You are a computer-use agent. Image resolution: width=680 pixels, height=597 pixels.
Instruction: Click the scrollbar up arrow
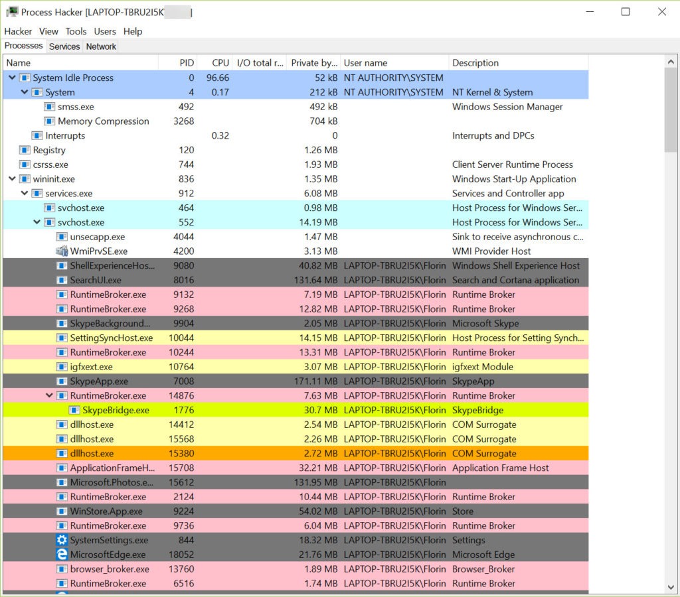coord(671,62)
